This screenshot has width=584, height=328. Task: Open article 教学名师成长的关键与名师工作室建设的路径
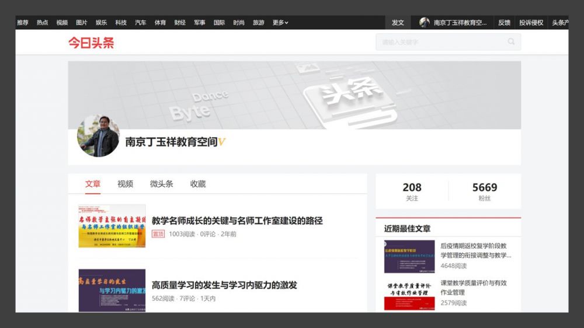(x=237, y=221)
